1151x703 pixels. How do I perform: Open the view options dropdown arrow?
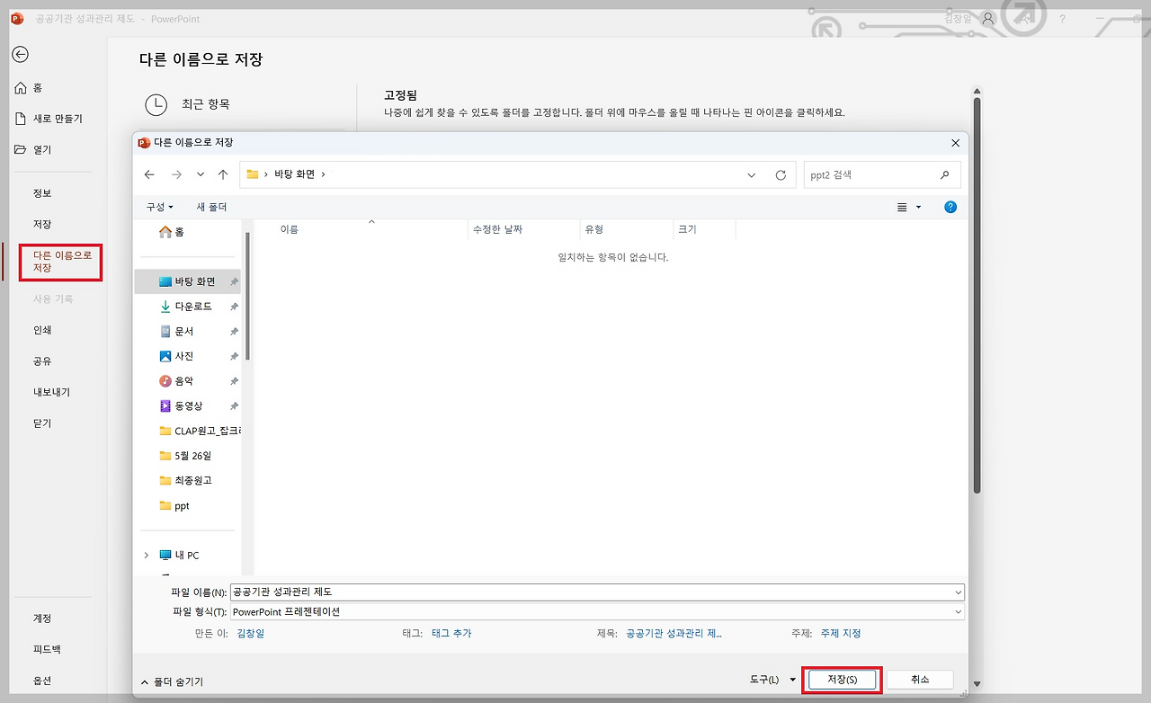[x=918, y=208]
